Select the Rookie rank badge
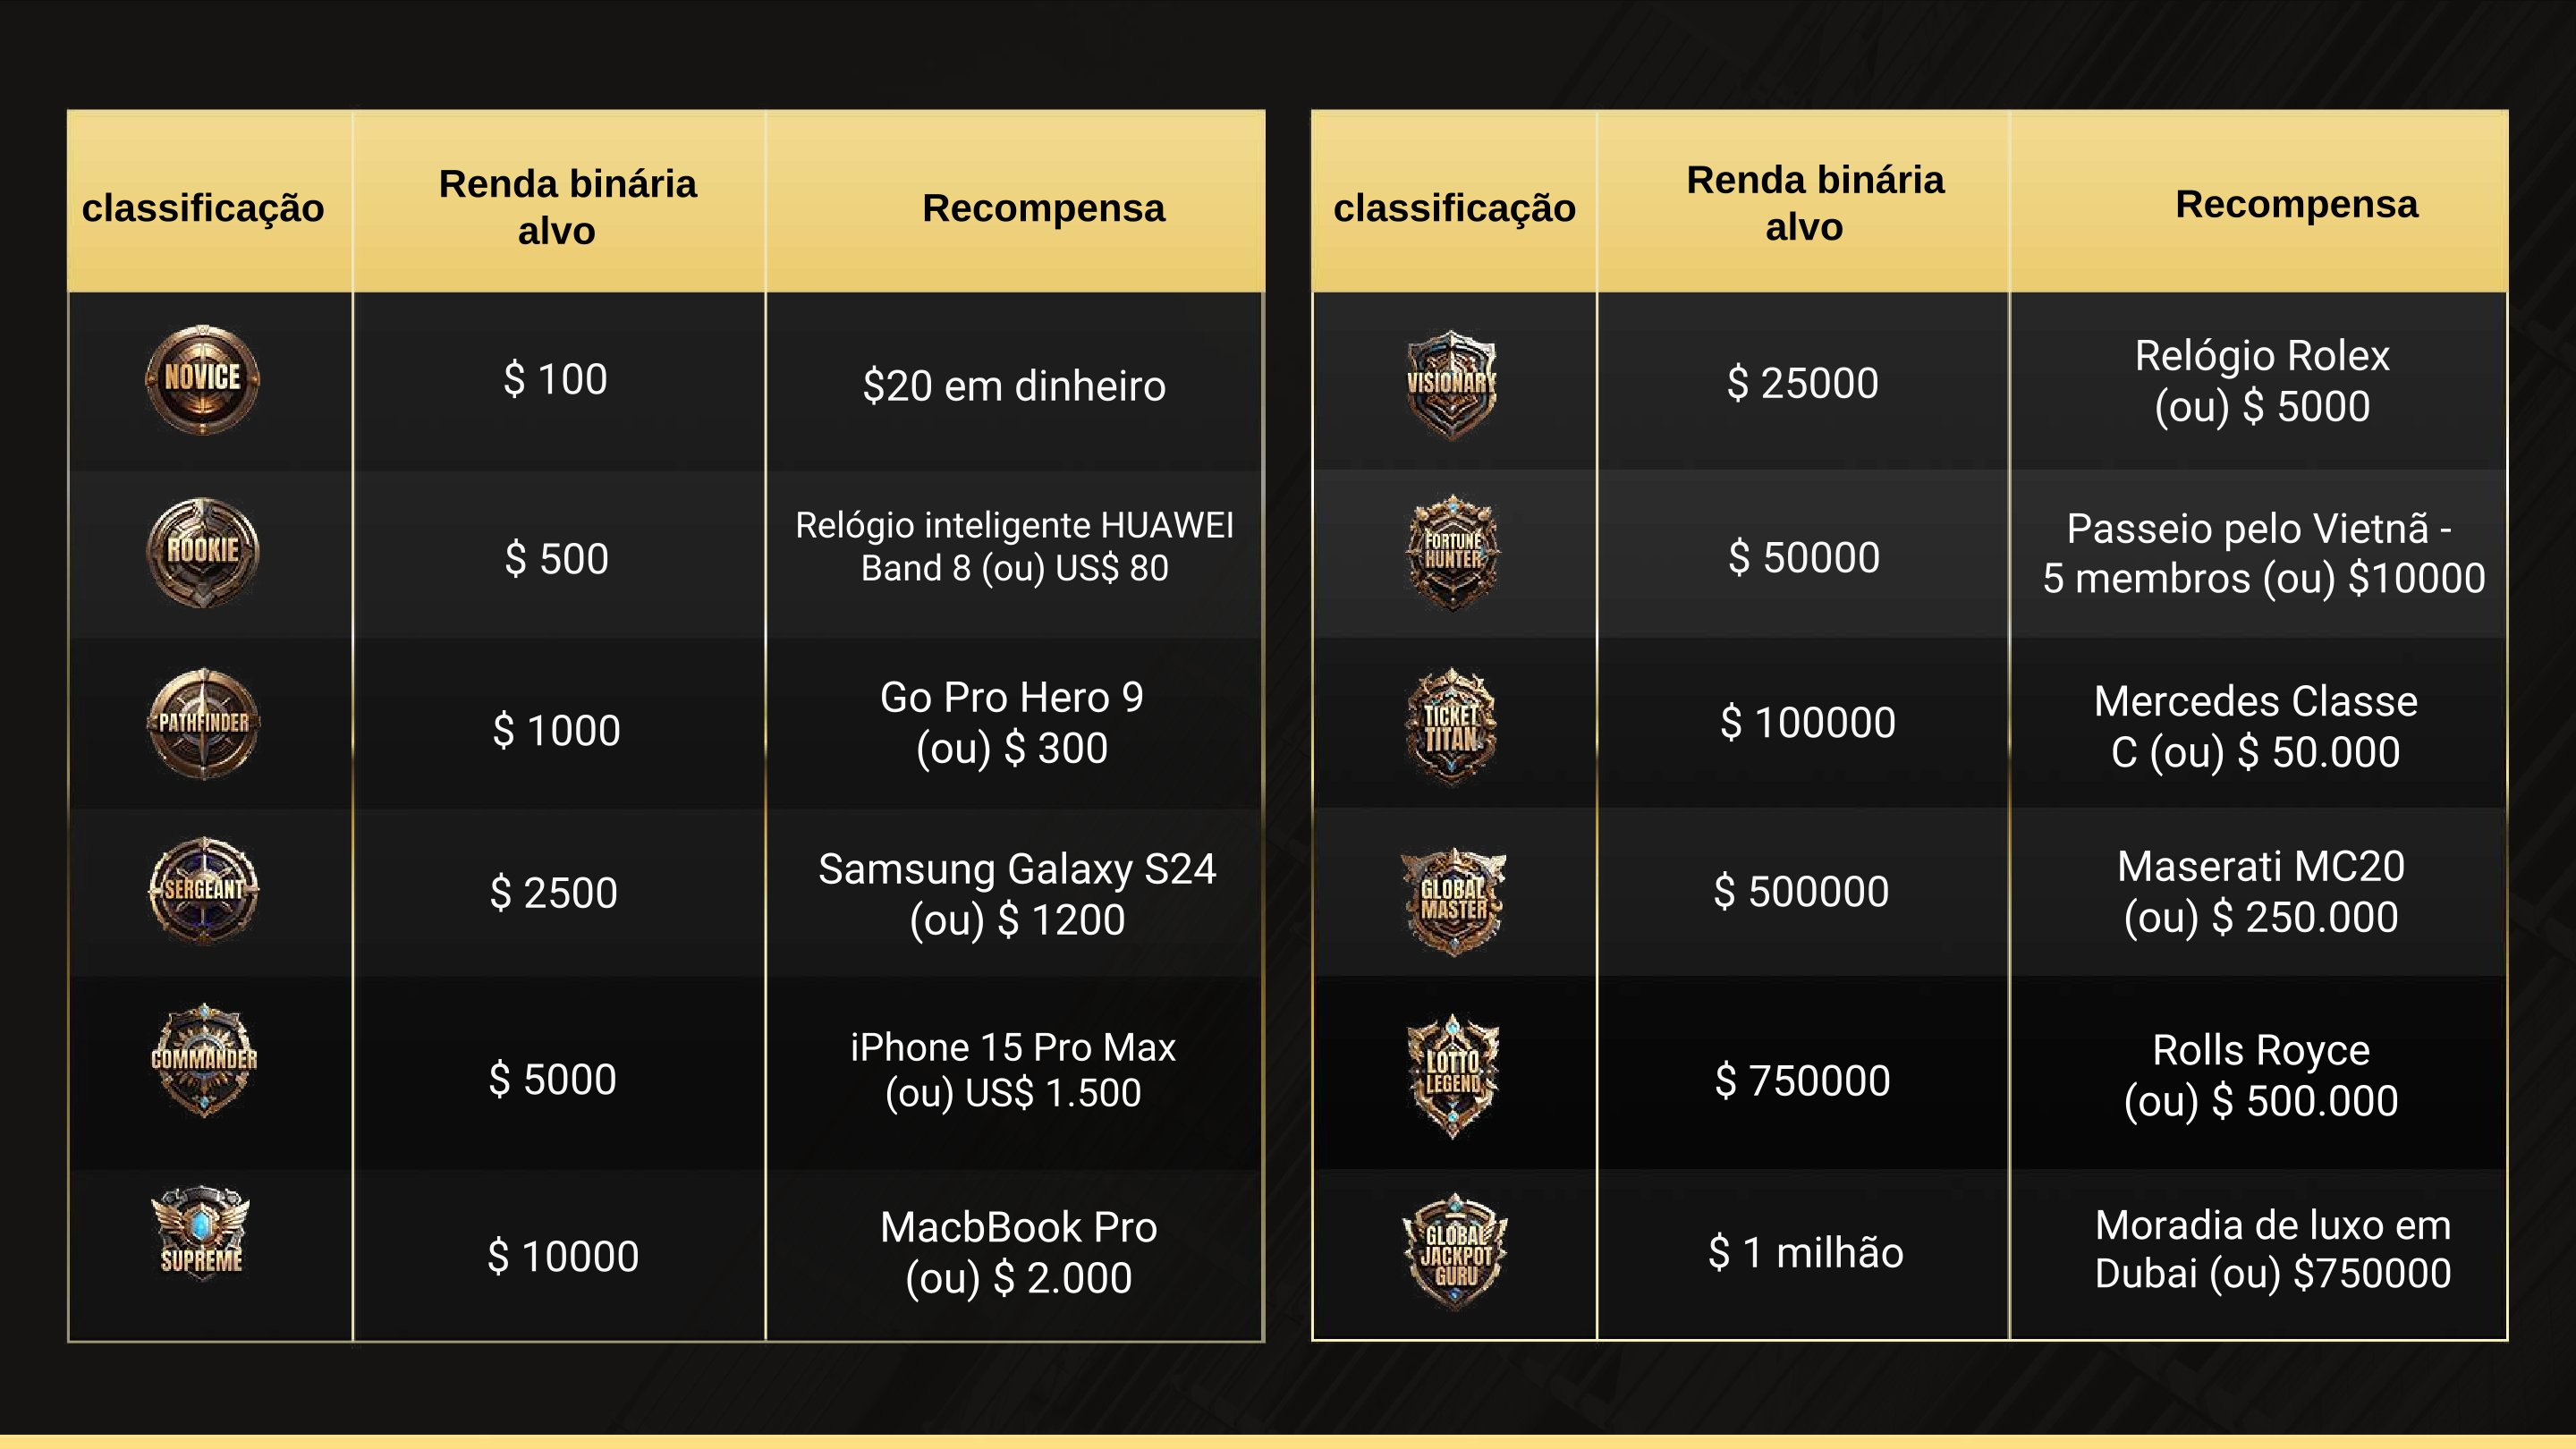This screenshot has height=1449, width=2576. pyautogui.click(x=203, y=552)
